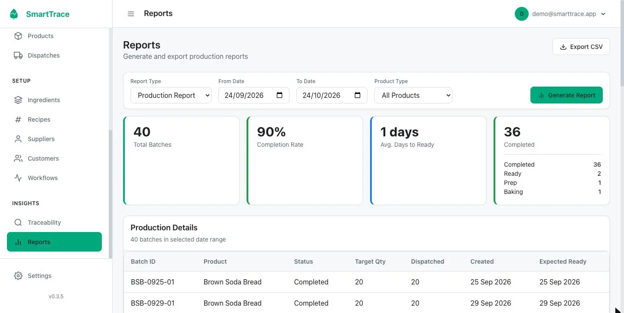Click the Generate Report button
This screenshot has height=313, width=624.
click(566, 95)
